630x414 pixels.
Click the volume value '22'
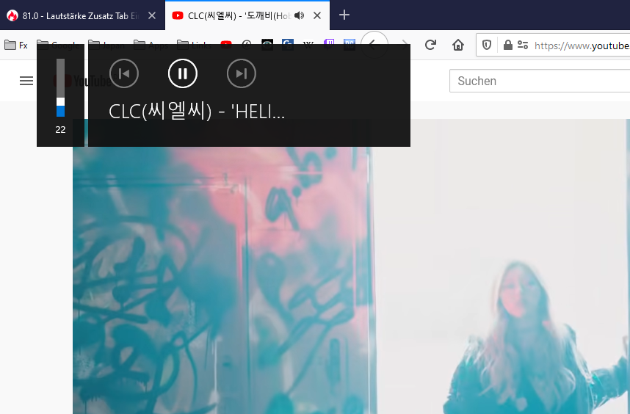pyautogui.click(x=60, y=129)
